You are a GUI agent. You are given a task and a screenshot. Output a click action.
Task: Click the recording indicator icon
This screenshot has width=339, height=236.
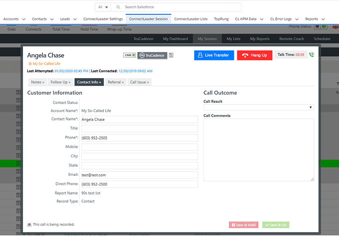tap(29, 224)
